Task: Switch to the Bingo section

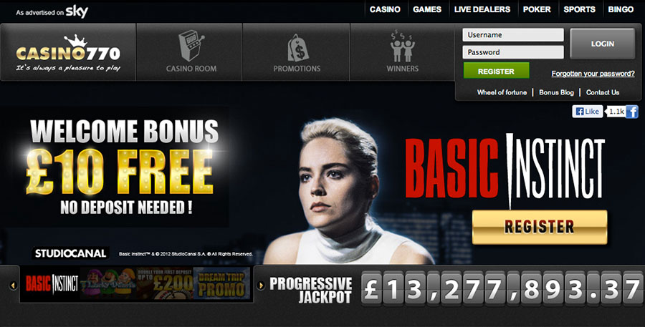Action: tap(621, 9)
